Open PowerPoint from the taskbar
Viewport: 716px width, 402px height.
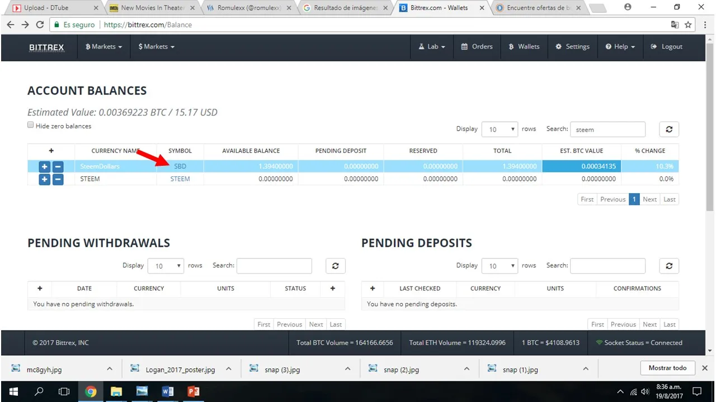193,391
